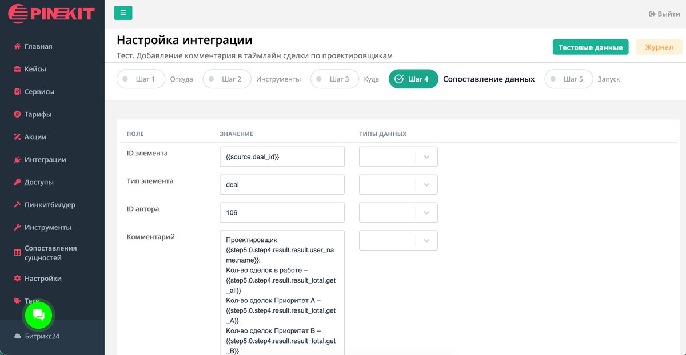The image size is (686, 355).
Task: Click the ЗНАЧЕНИЕ column header
Action: click(x=236, y=134)
